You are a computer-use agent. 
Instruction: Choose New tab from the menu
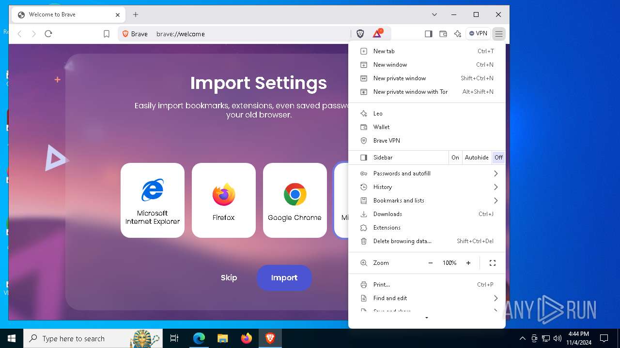tap(427, 51)
